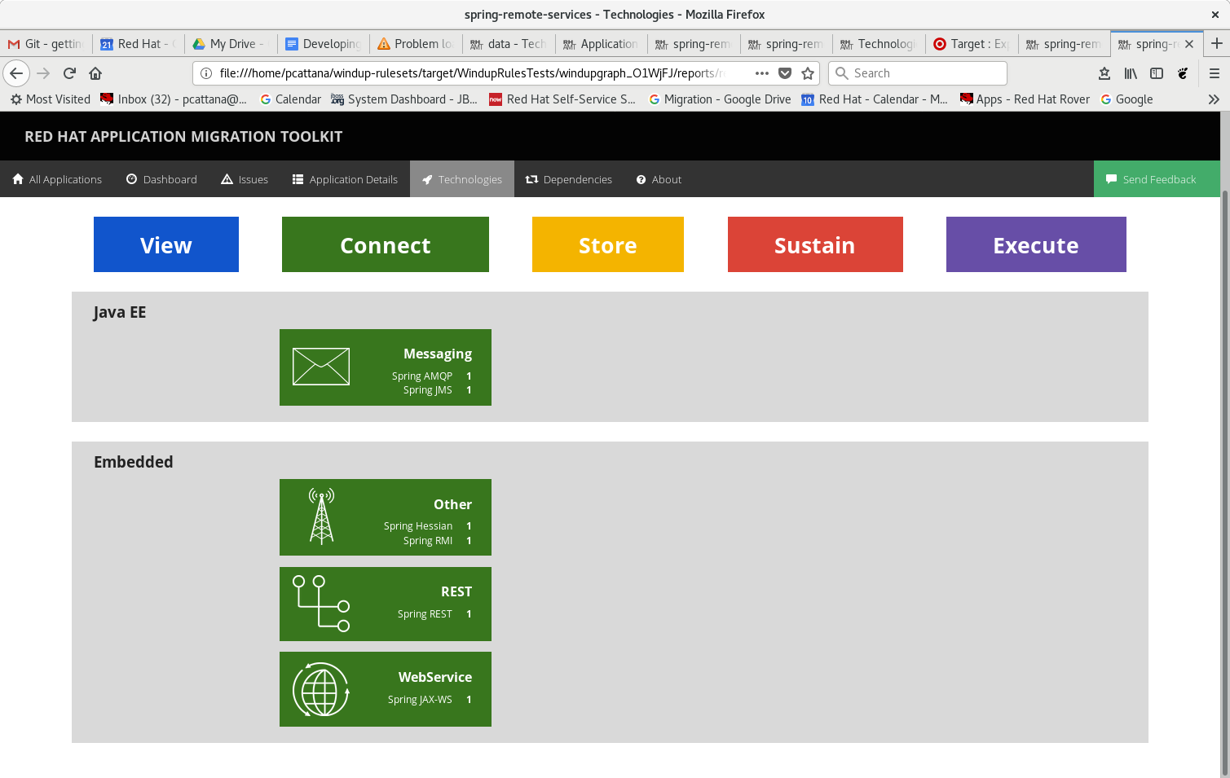
Task: Show the Library panel
Action: pyautogui.click(x=1131, y=73)
